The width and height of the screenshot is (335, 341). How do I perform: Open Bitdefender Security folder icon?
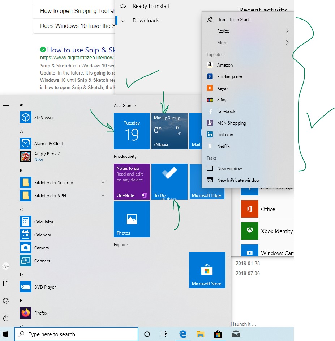pyautogui.click(x=26, y=182)
